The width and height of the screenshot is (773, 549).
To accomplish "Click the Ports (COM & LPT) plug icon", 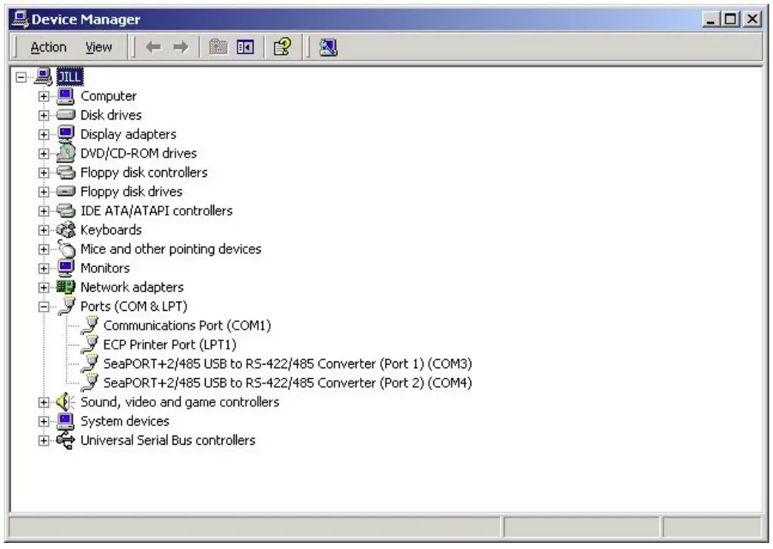I will pyautogui.click(x=67, y=306).
